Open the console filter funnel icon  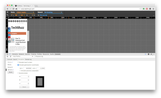[x=10, y=56]
